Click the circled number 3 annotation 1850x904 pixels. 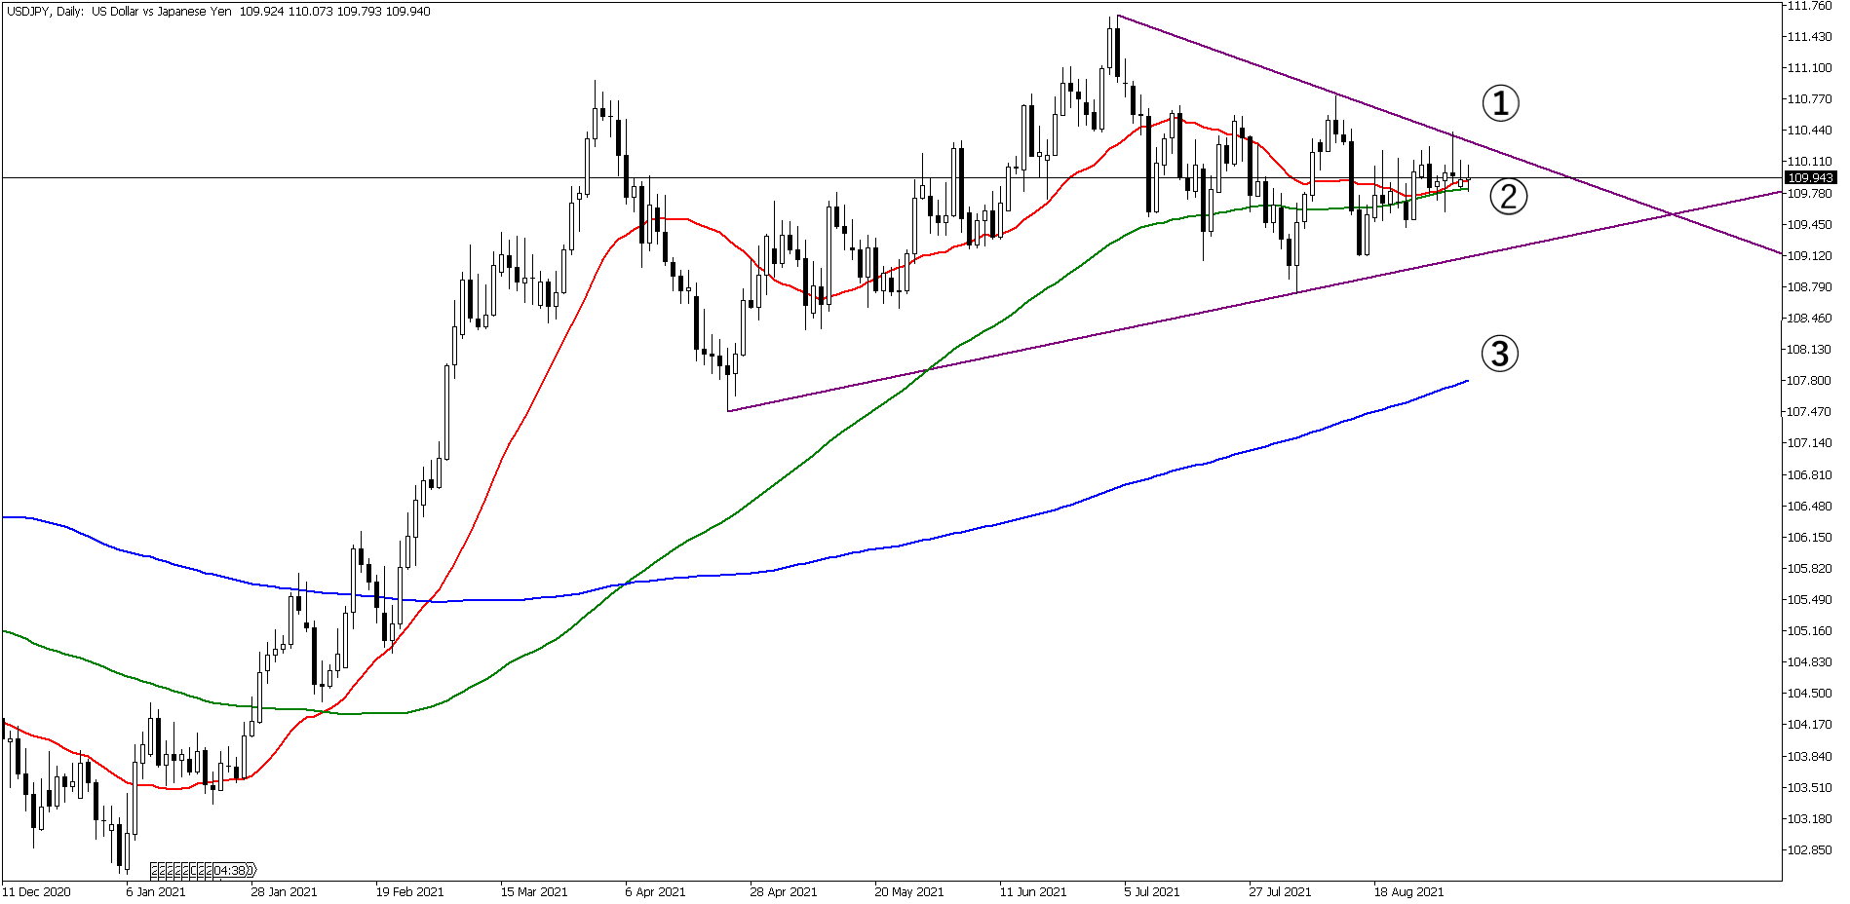1500,354
